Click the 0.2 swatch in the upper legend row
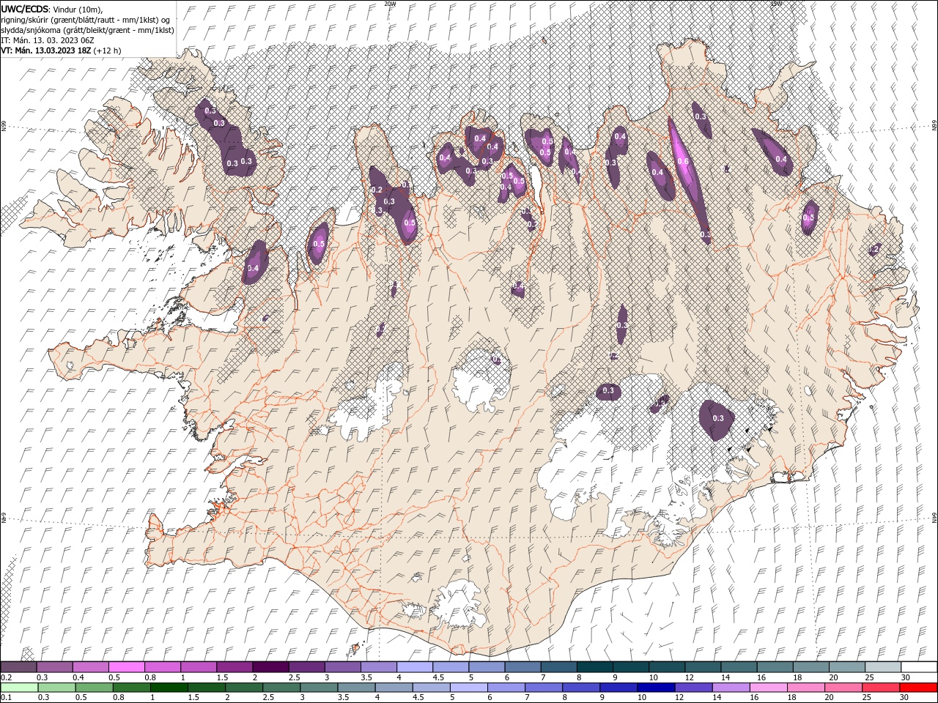 [x=18, y=667]
